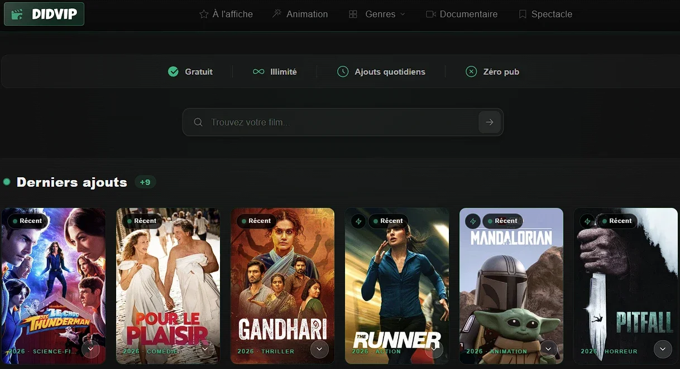Expand details chevron on Thunderman card
Viewport: 680px width, 369px height.
coord(90,349)
